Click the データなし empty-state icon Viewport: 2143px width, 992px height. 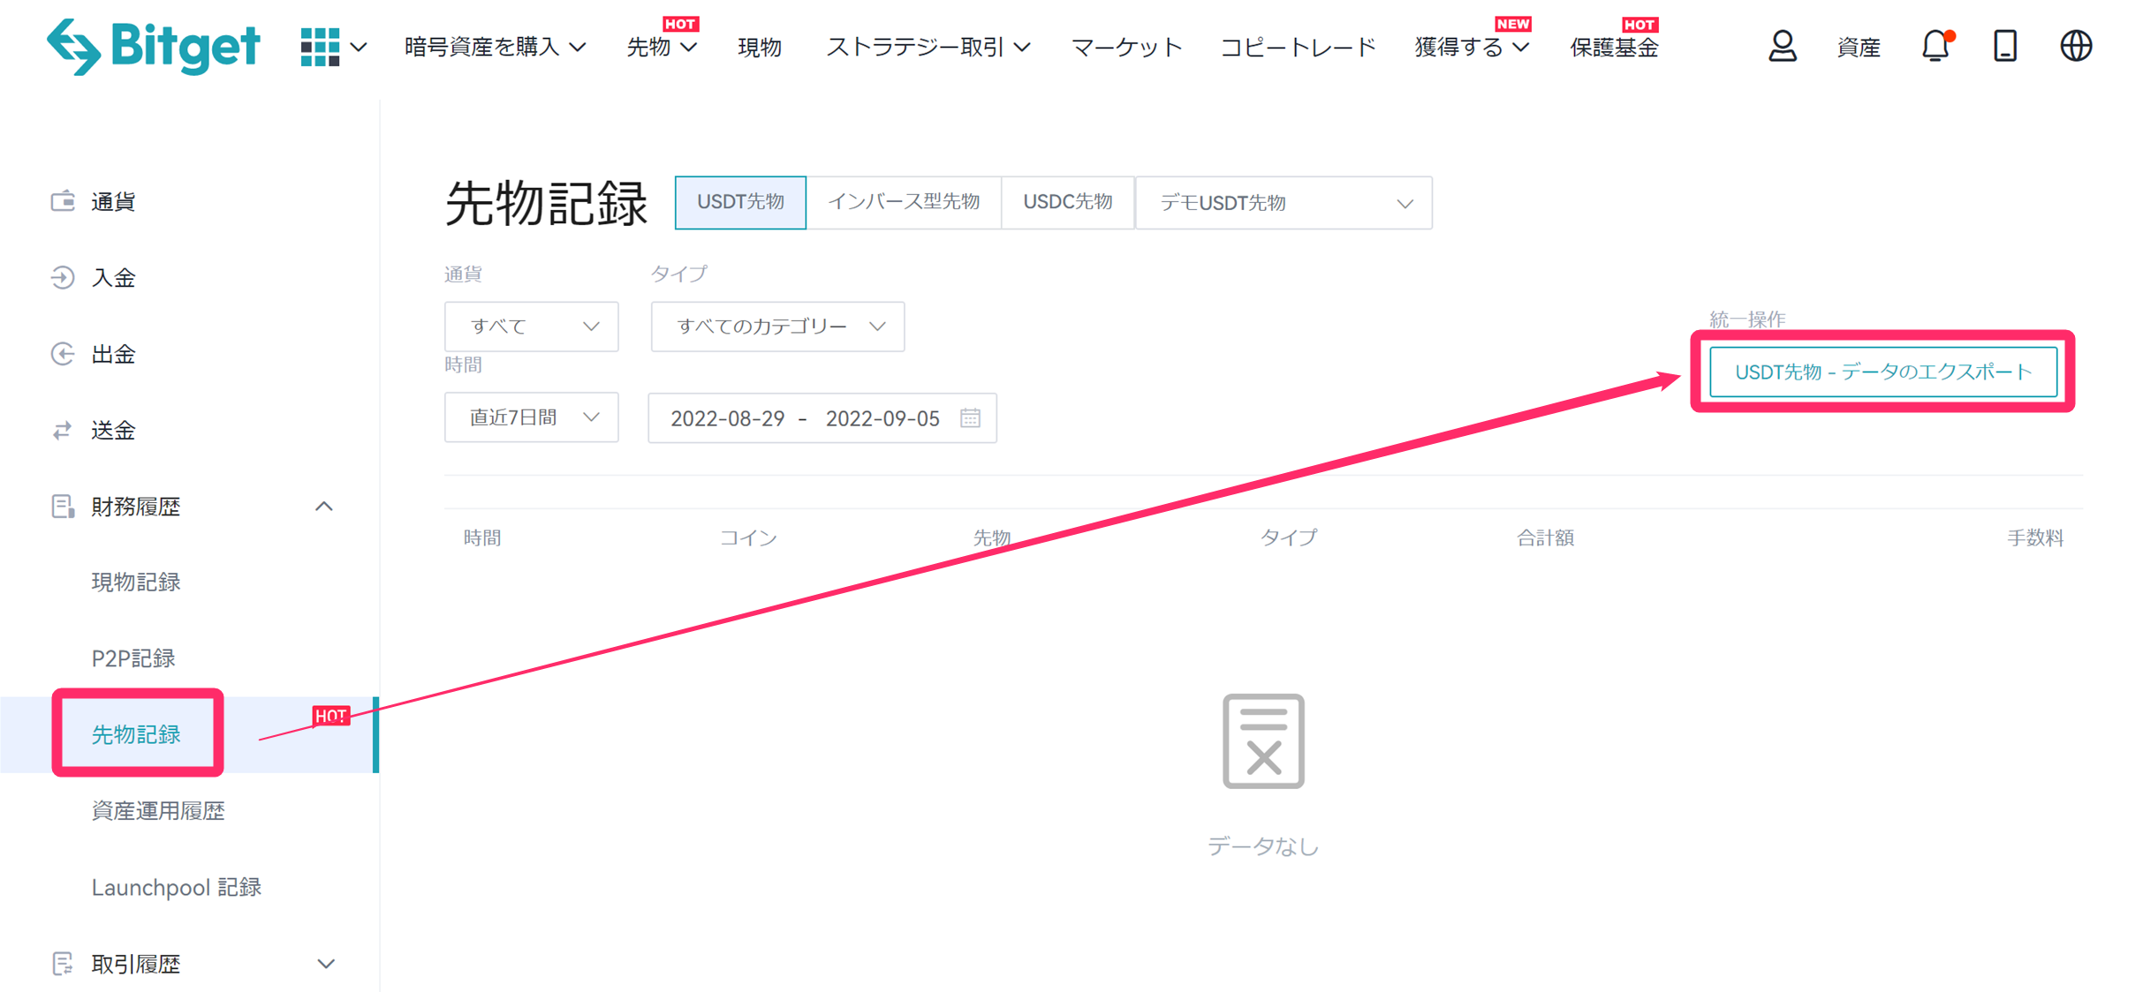(x=1263, y=741)
